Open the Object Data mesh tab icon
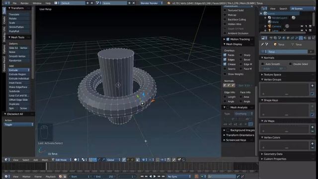Viewport: 318px width, 179px height. pyautogui.click(x=301, y=38)
